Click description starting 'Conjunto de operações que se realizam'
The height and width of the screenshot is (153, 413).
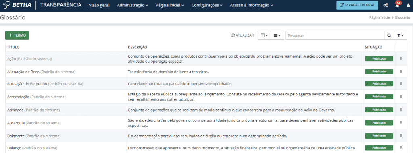tap(231, 110)
